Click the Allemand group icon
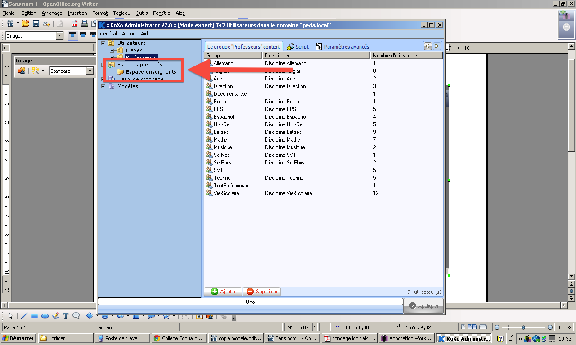Image resolution: width=576 pixels, height=345 pixels. coord(209,63)
